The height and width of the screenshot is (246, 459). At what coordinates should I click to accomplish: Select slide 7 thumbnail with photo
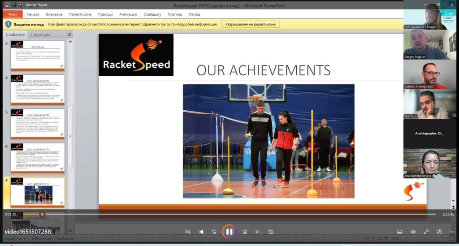(x=38, y=193)
